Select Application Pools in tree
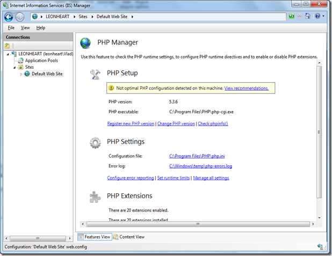The width and height of the screenshot is (332, 256). [41, 61]
